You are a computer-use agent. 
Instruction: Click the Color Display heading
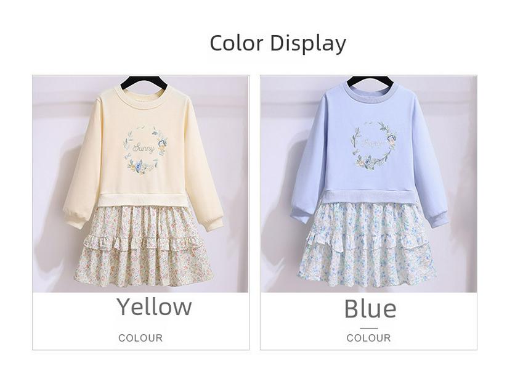[278, 43]
